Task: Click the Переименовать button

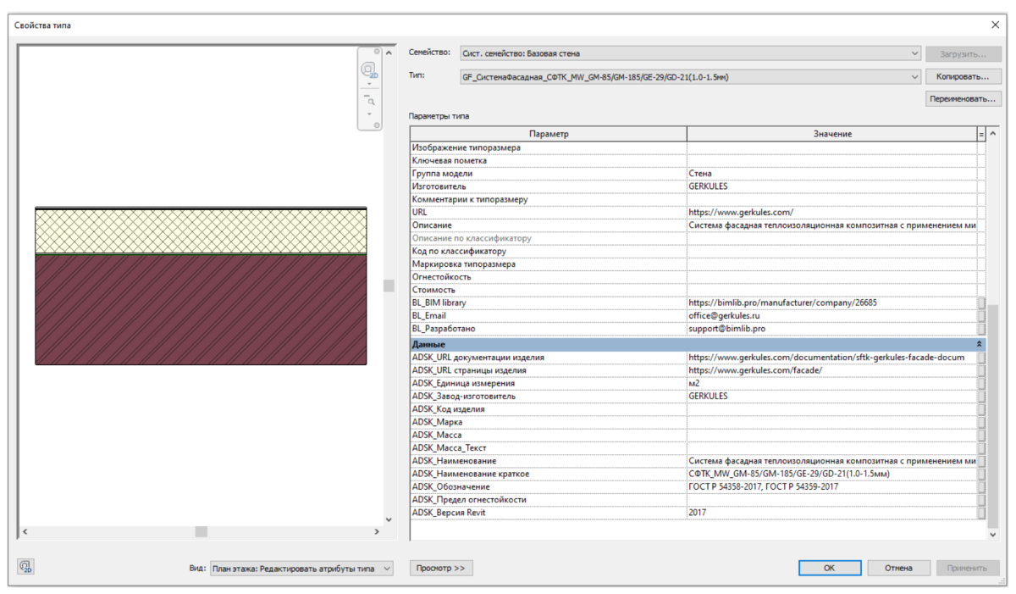Action: pos(963,99)
